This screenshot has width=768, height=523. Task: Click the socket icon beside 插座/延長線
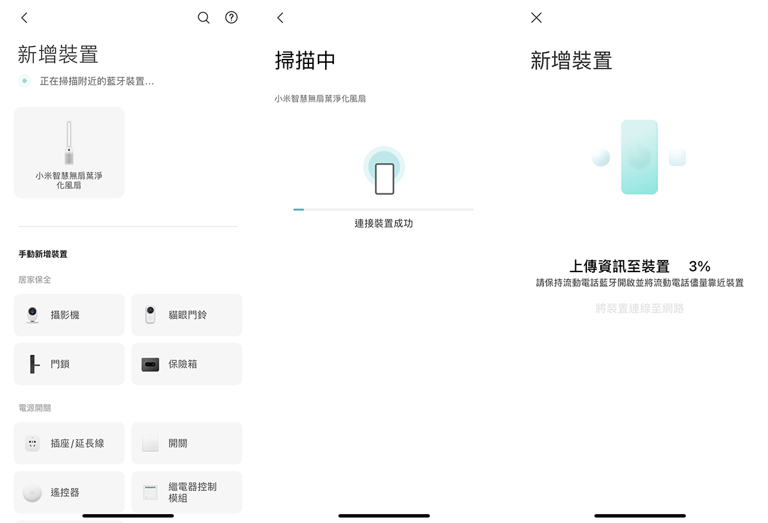[x=33, y=443]
